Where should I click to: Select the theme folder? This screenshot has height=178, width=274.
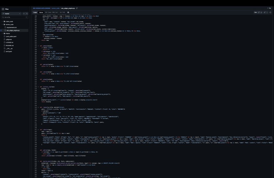8,33
